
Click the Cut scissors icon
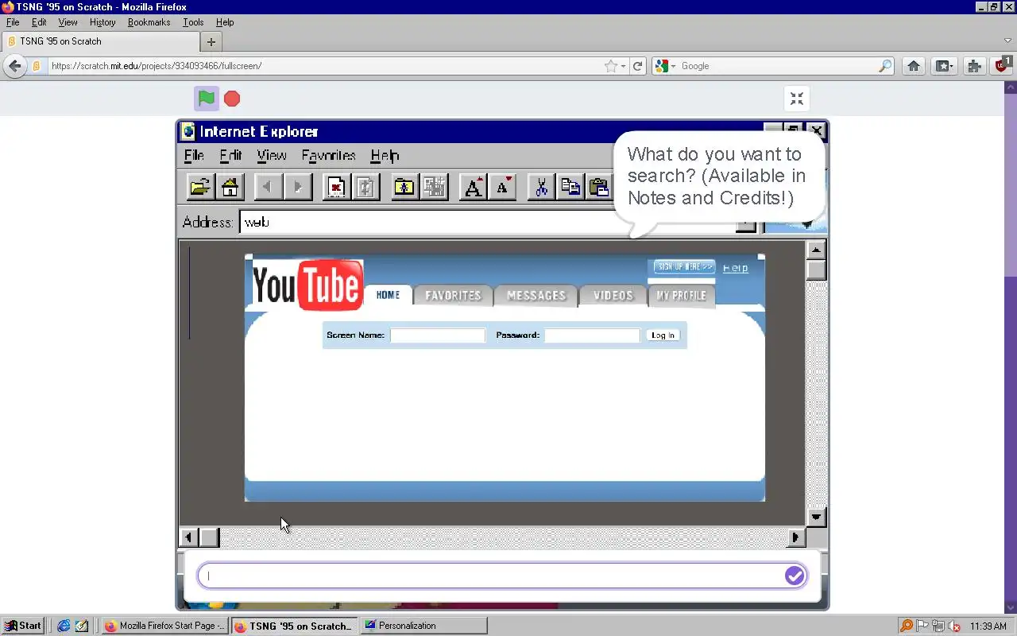(541, 187)
